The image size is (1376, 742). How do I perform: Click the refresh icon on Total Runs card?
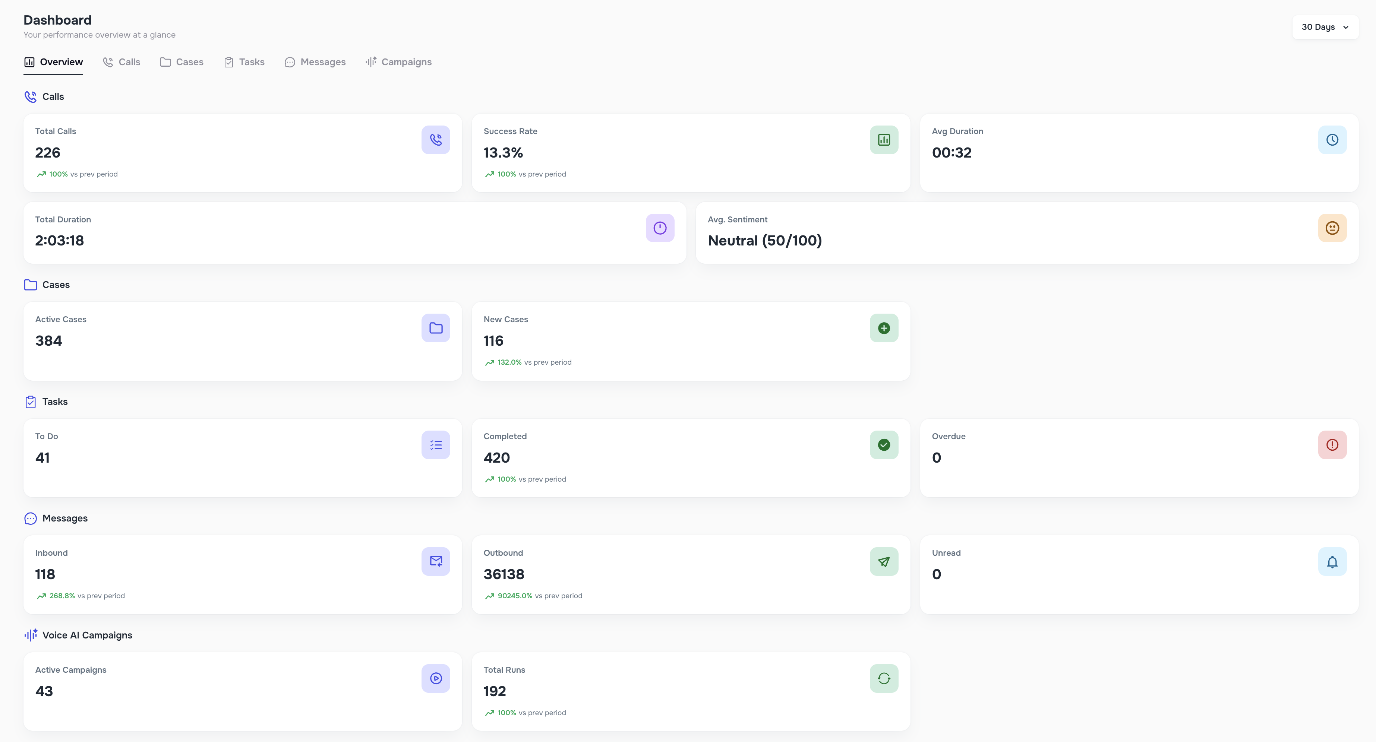tap(884, 678)
